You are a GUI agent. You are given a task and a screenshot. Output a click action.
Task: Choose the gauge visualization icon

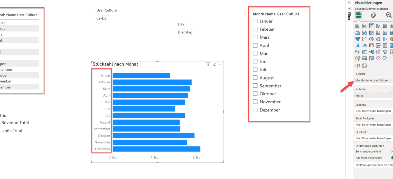(x=364, y=46)
